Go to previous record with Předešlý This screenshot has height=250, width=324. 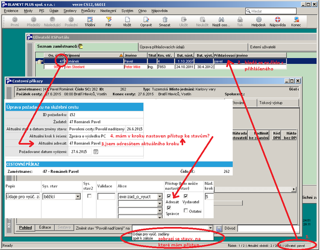pyautogui.click(x=33, y=22)
